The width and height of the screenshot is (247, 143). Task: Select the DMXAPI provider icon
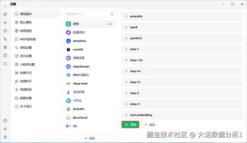[x=68, y=109]
